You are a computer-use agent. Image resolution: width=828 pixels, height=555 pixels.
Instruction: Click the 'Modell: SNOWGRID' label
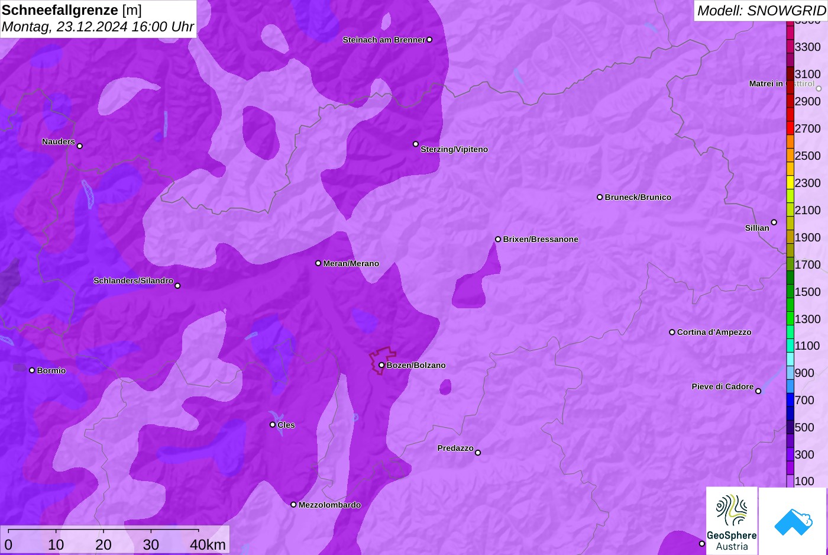(761, 11)
